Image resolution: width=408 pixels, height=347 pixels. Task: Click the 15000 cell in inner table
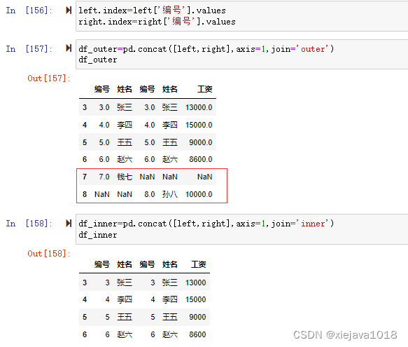[196, 299]
